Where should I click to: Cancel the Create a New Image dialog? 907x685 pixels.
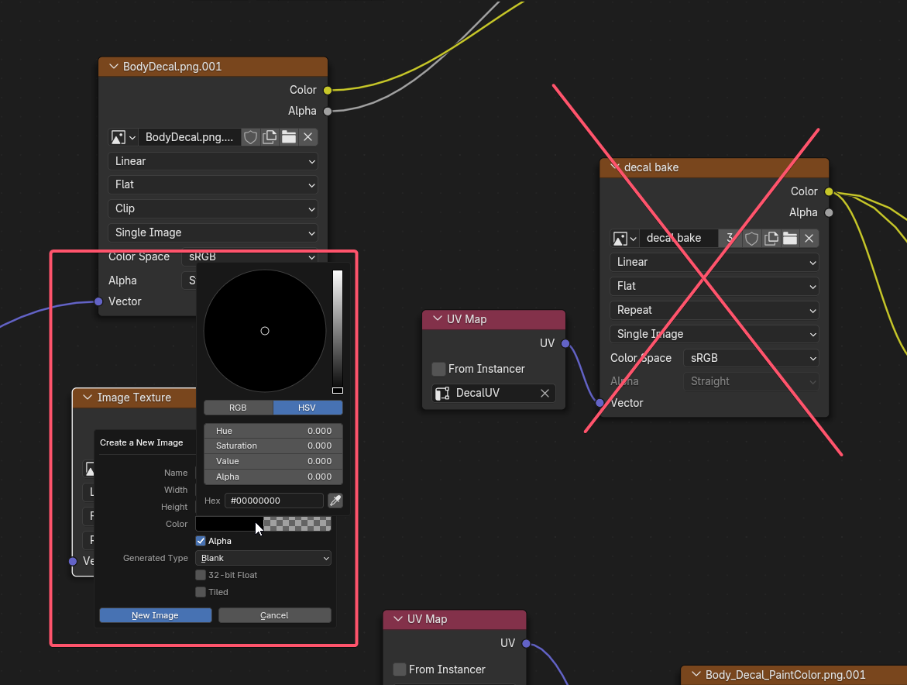pos(275,615)
